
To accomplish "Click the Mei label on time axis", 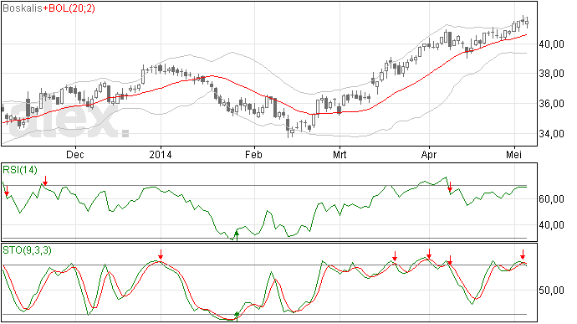I will pos(513,154).
